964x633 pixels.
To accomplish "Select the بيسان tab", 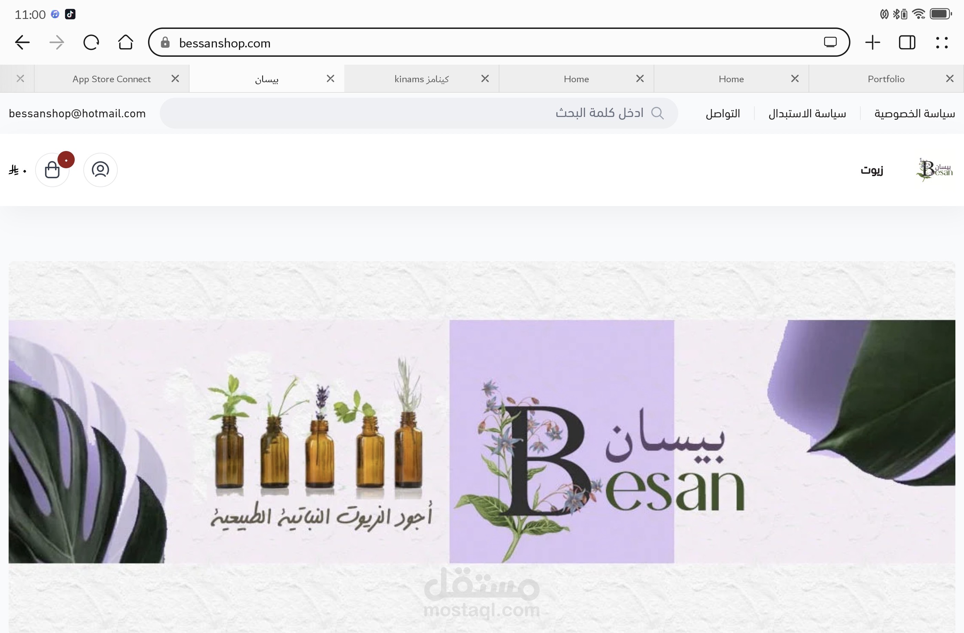I will point(266,79).
